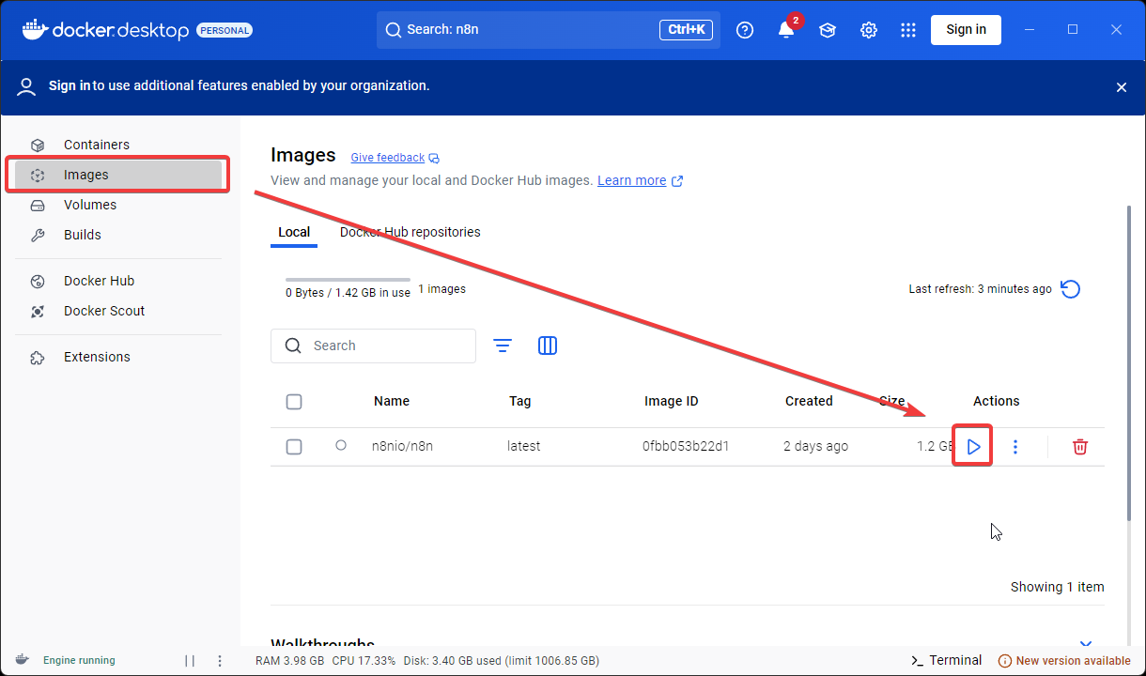Open Containers in sidebar
This screenshot has width=1146, height=676.
tap(118, 145)
